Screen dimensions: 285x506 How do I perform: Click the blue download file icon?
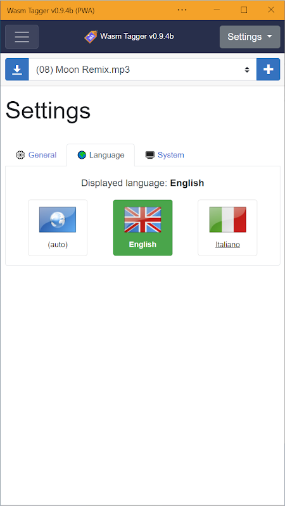(17, 70)
